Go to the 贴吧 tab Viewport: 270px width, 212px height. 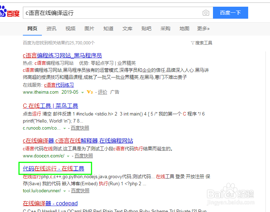146,29
